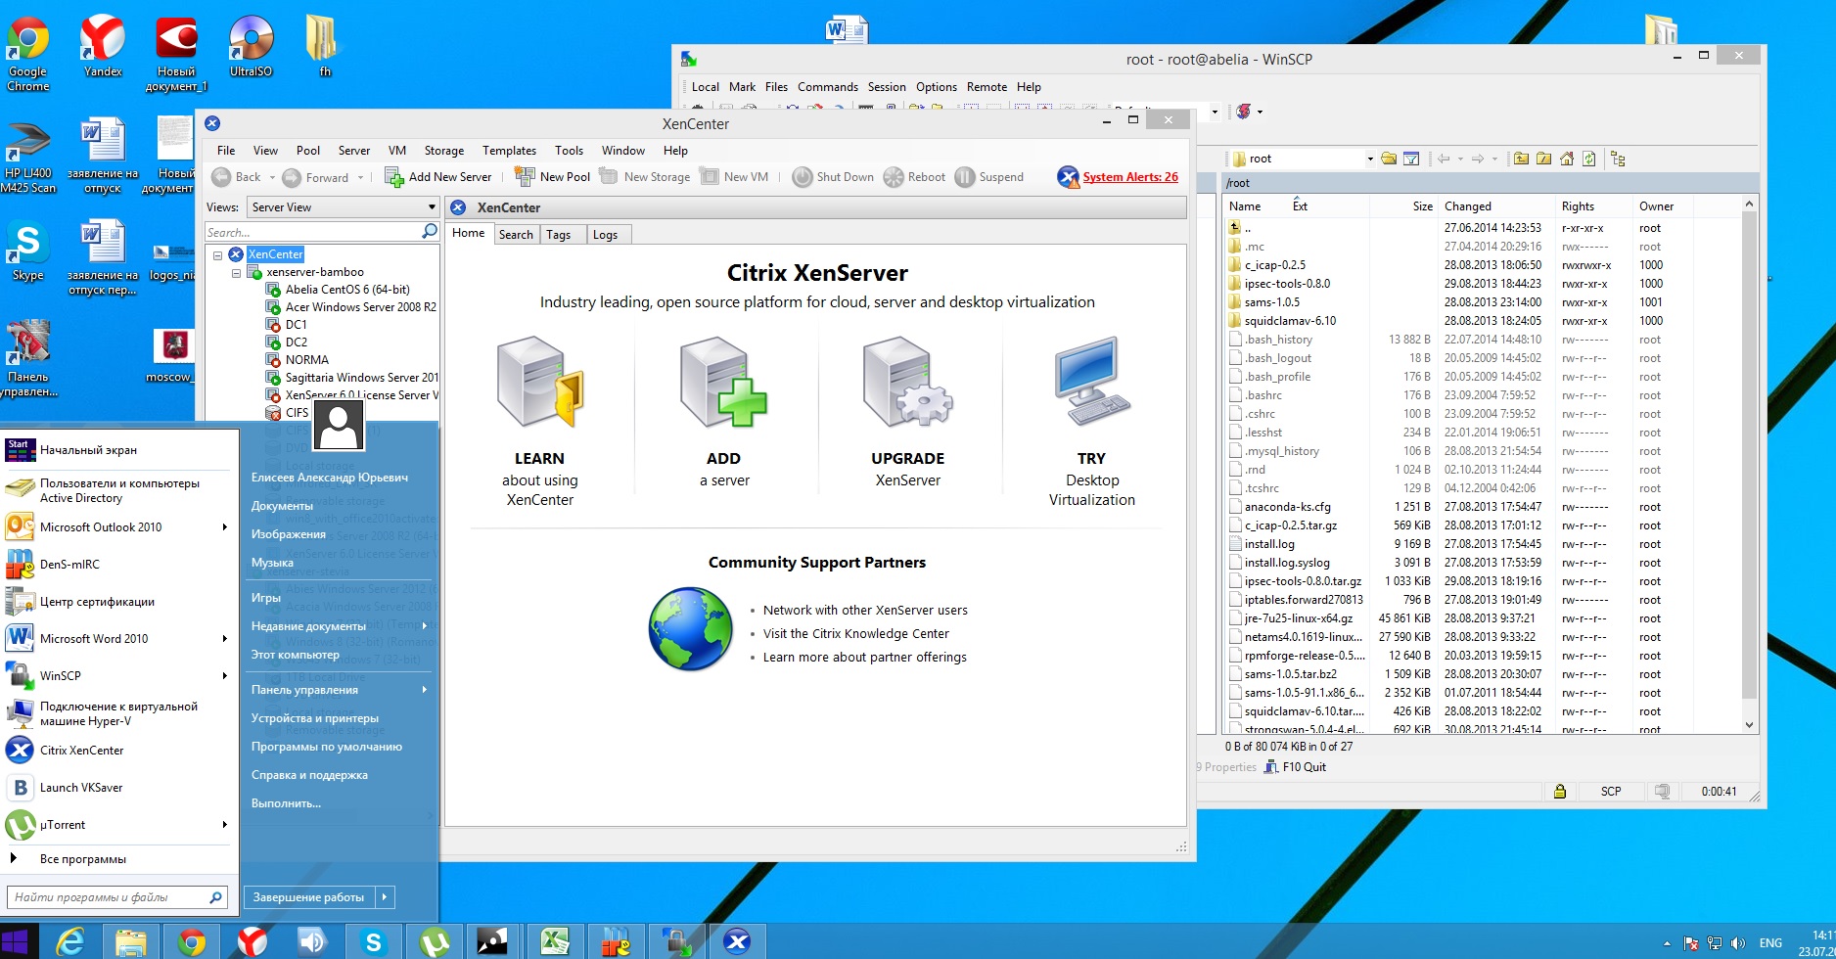Click F10 Quit in WinSCP
Screen dimensions: 1836x959
[1295, 767]
